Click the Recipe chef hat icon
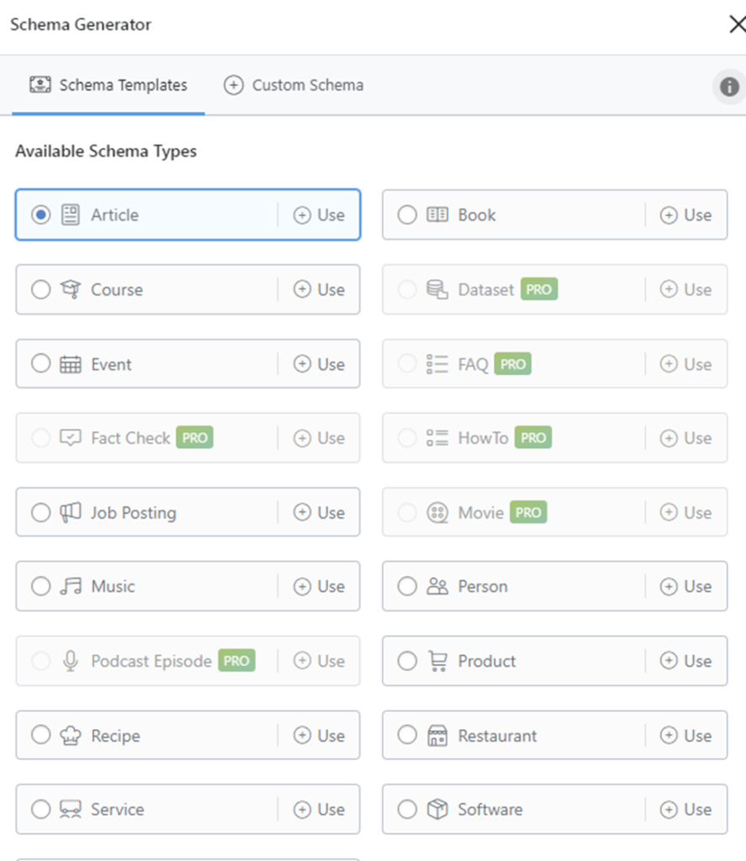The image size is (746, 861). pyautogui.click(x=71, y=735)
